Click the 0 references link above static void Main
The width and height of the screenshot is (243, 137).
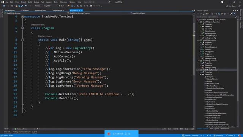(x=45, y=36)
